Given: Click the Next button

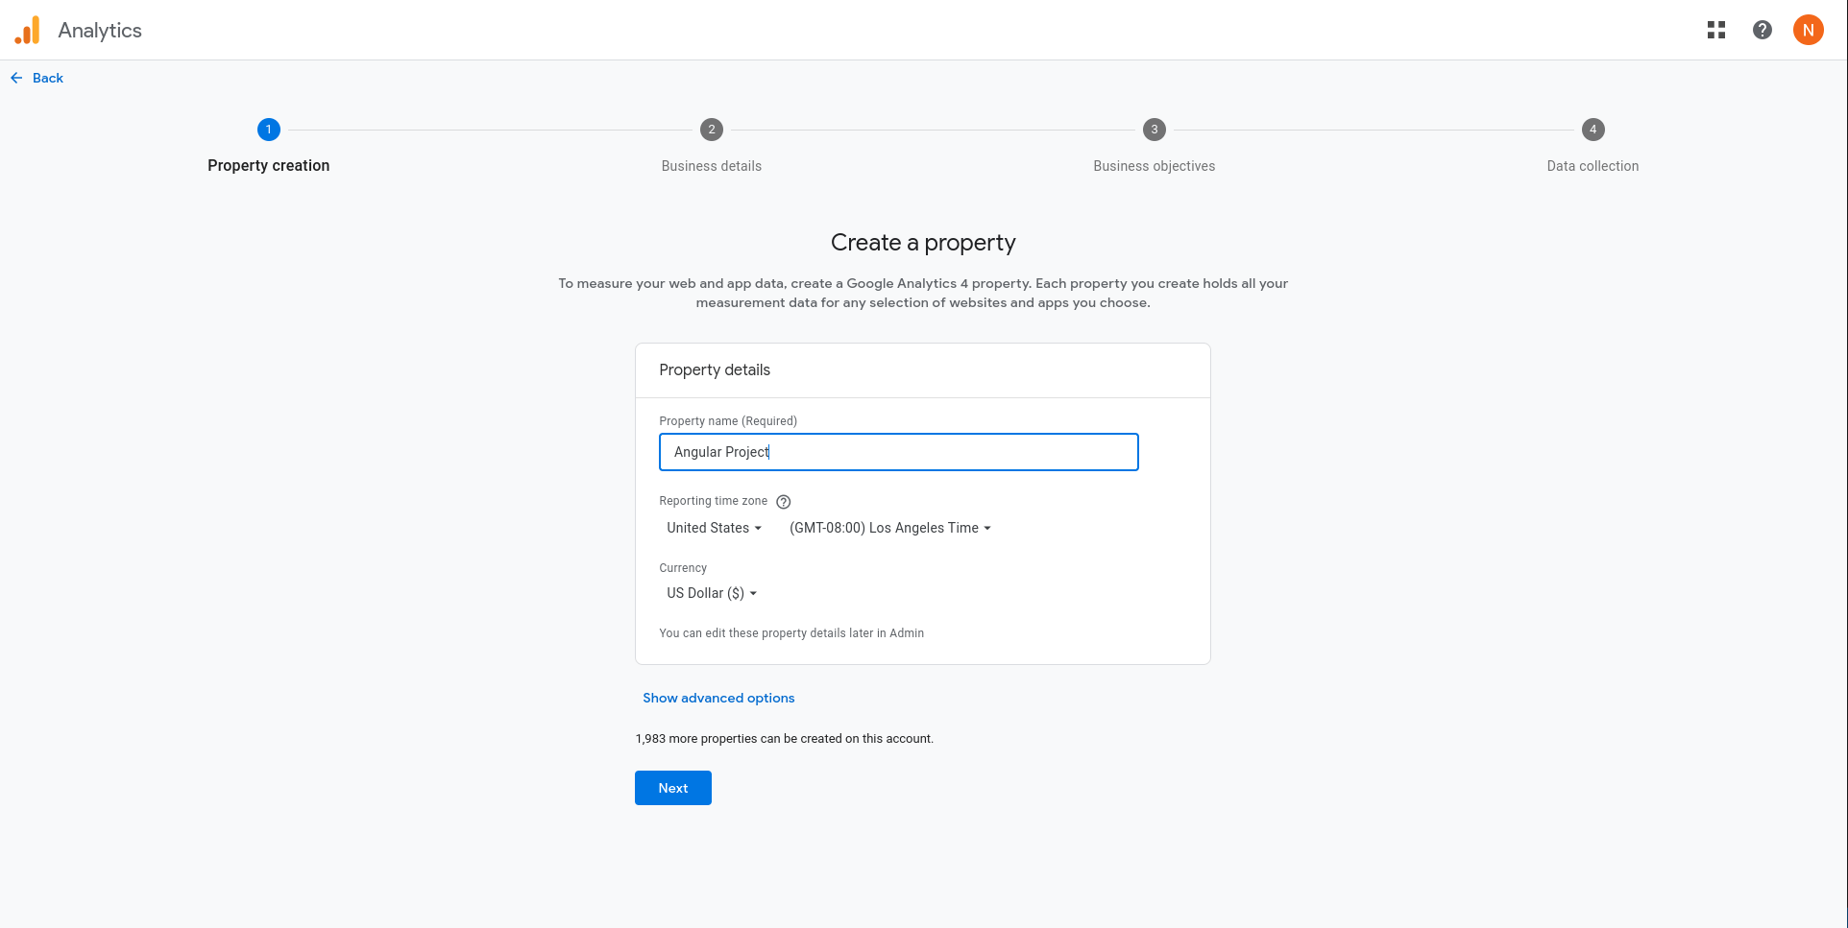Looking at the screenshot, I should pyautogui.click(x=672, y=788).
